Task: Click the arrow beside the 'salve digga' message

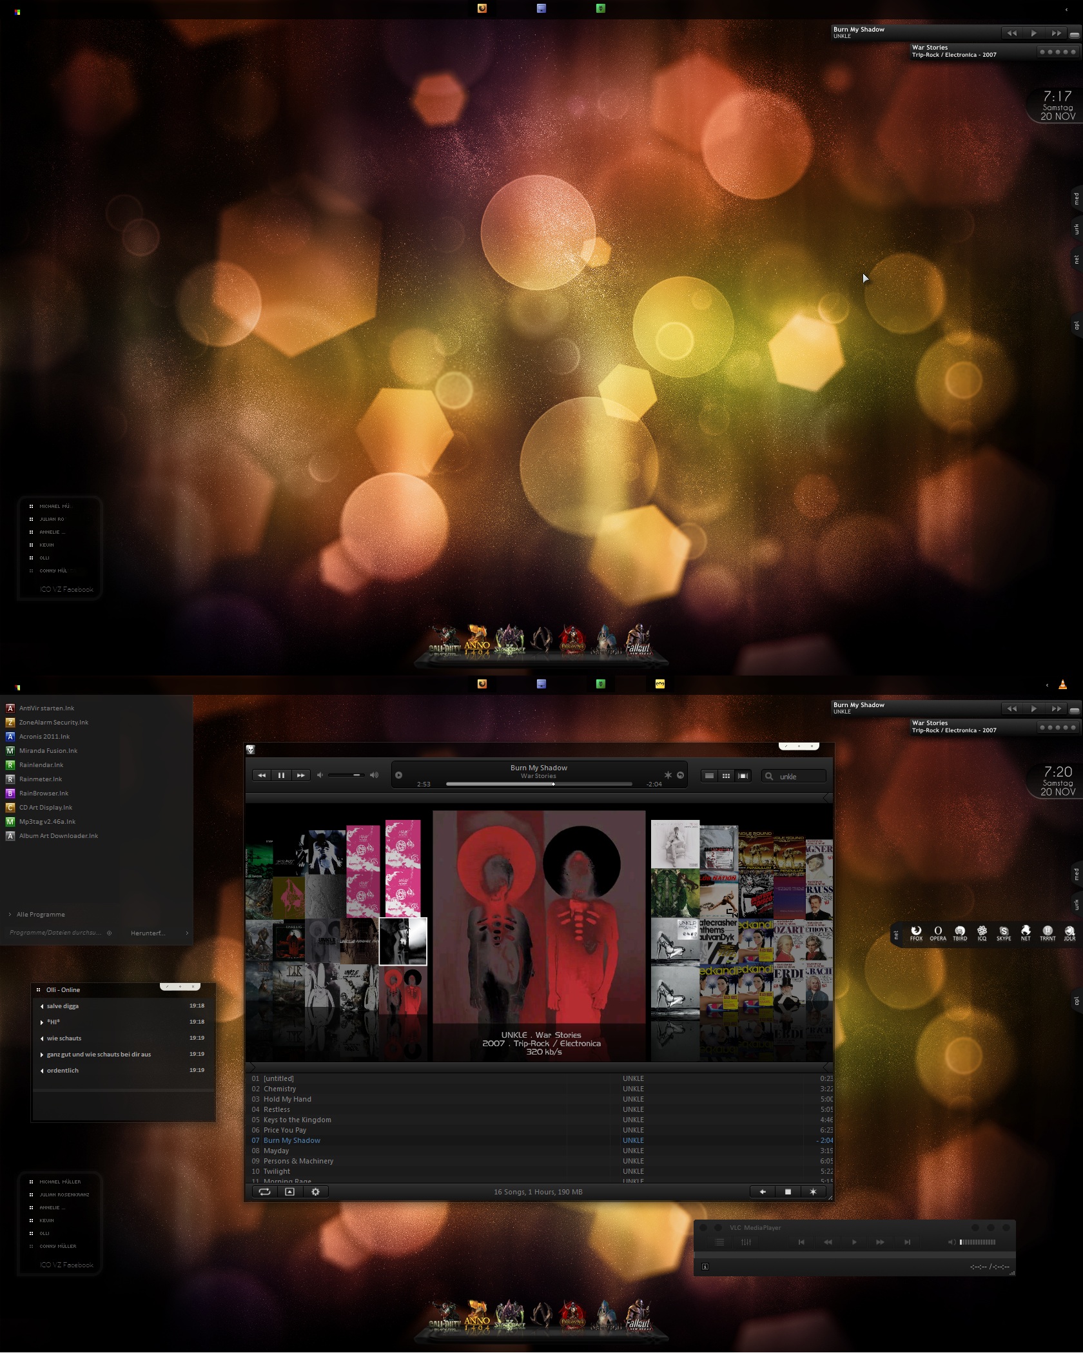Action: point(42,1006)
